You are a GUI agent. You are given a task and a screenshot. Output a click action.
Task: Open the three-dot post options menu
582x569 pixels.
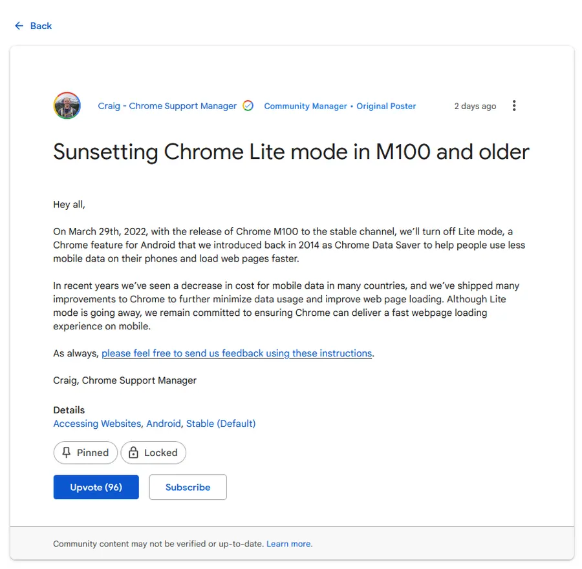pyautogui.click(x=514, y=106)
